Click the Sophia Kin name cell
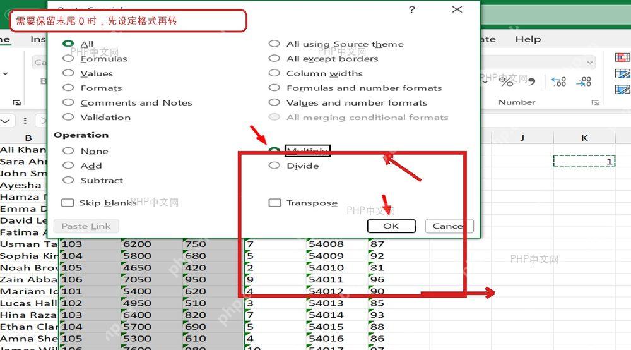 (29, 256)
